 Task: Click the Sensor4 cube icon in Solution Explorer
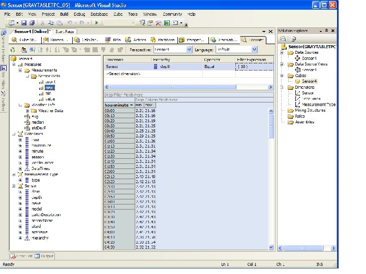point(298,81)
